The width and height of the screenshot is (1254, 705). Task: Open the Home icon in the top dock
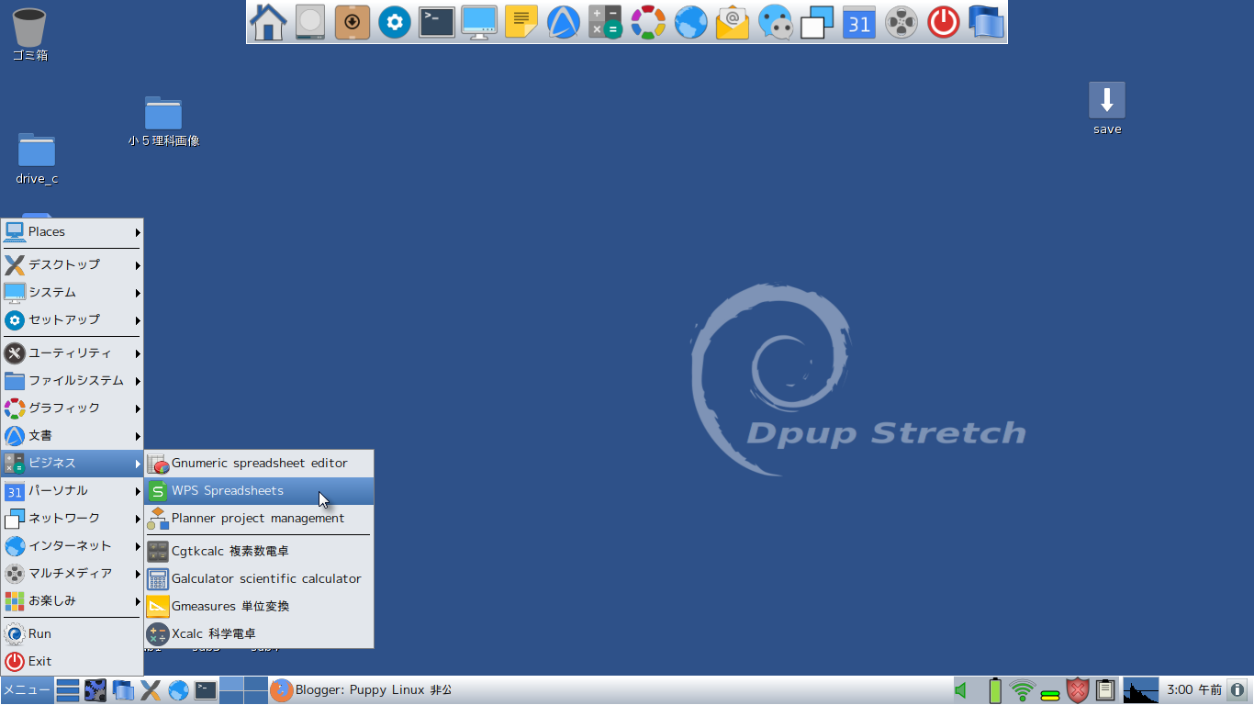(268, 22)
